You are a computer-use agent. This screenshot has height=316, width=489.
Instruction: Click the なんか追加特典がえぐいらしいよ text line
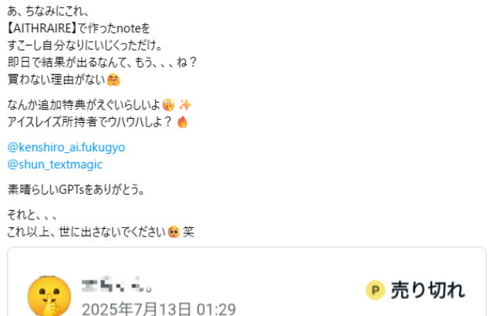click(84, 105)
